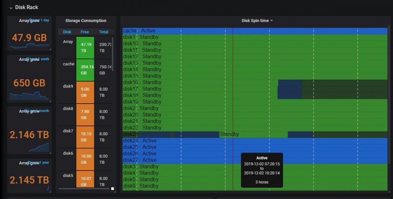This screenshot has height=199, width=393.
Task: Open the Storage Consumption panel title
Action: (86, 20)
